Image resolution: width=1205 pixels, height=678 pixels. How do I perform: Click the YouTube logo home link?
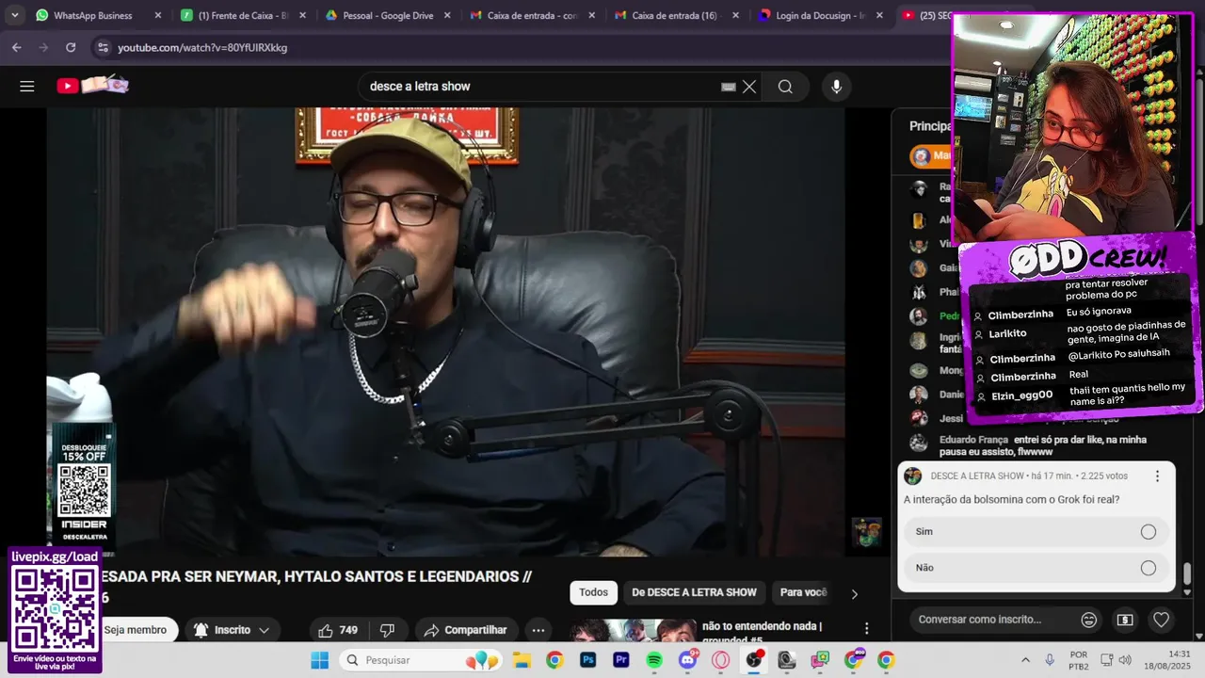pyautogui.click(x=92, y=86)
